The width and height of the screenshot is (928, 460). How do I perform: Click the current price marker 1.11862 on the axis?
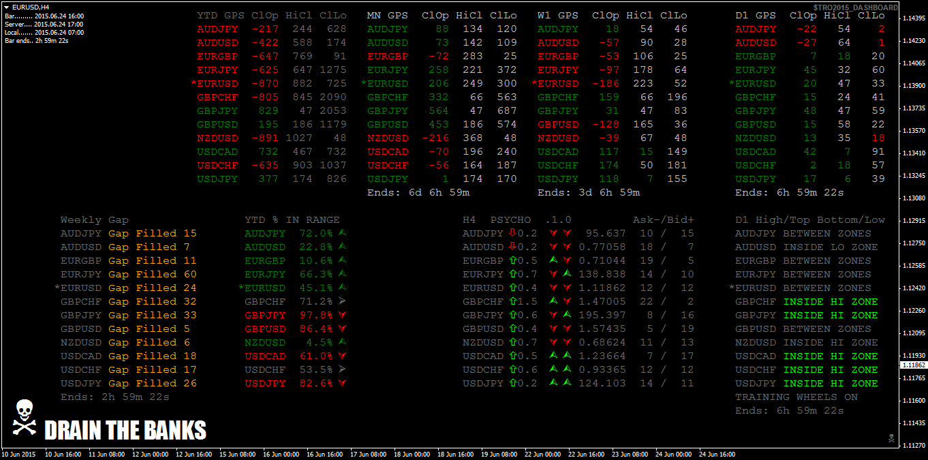pyautogui.click(x=913, y=365)
